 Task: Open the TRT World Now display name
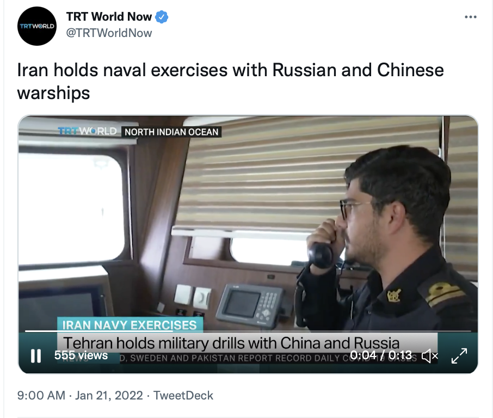click(x=109, y=17)
